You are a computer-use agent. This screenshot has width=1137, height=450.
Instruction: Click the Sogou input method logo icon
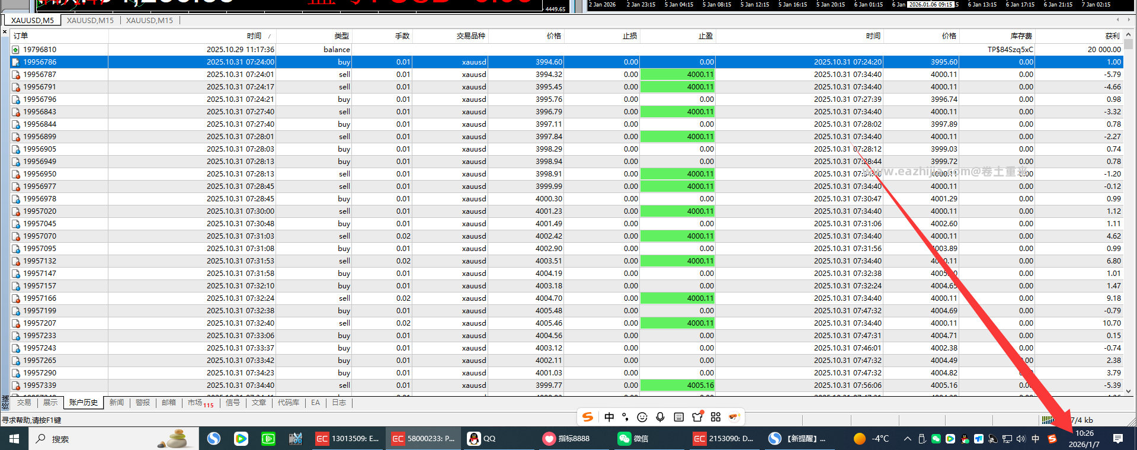[588, 417]
